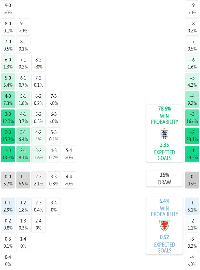Screen dimensions: 200x270
Task: Click the 0 margin draw tile
Action: (192, 180)
